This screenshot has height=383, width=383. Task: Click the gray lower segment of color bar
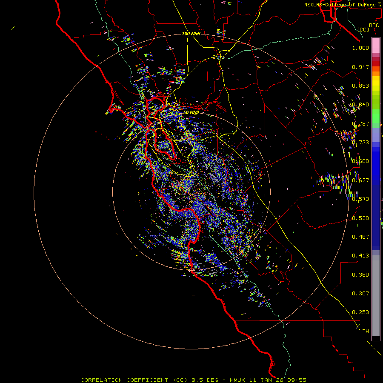(376, 296)
